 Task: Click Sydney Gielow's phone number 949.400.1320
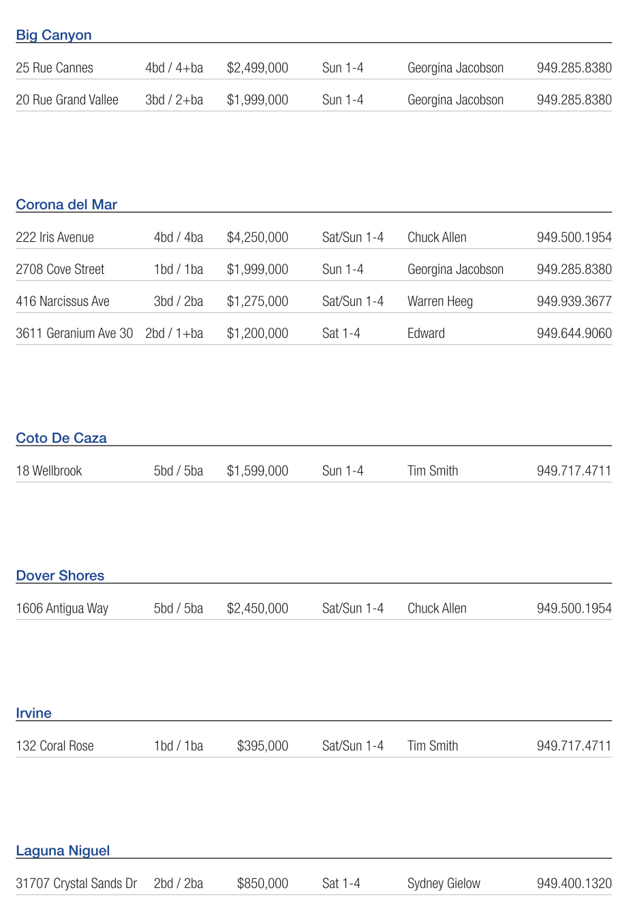tap(574, 884)
